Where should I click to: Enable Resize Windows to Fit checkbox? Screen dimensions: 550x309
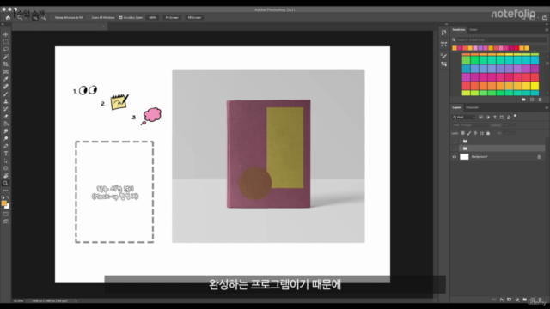pos(52,17)
